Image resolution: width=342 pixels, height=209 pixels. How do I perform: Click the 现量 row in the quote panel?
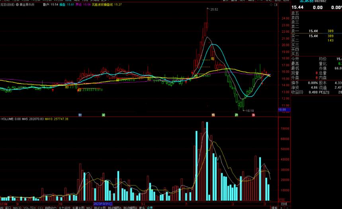tap(305, 73)
